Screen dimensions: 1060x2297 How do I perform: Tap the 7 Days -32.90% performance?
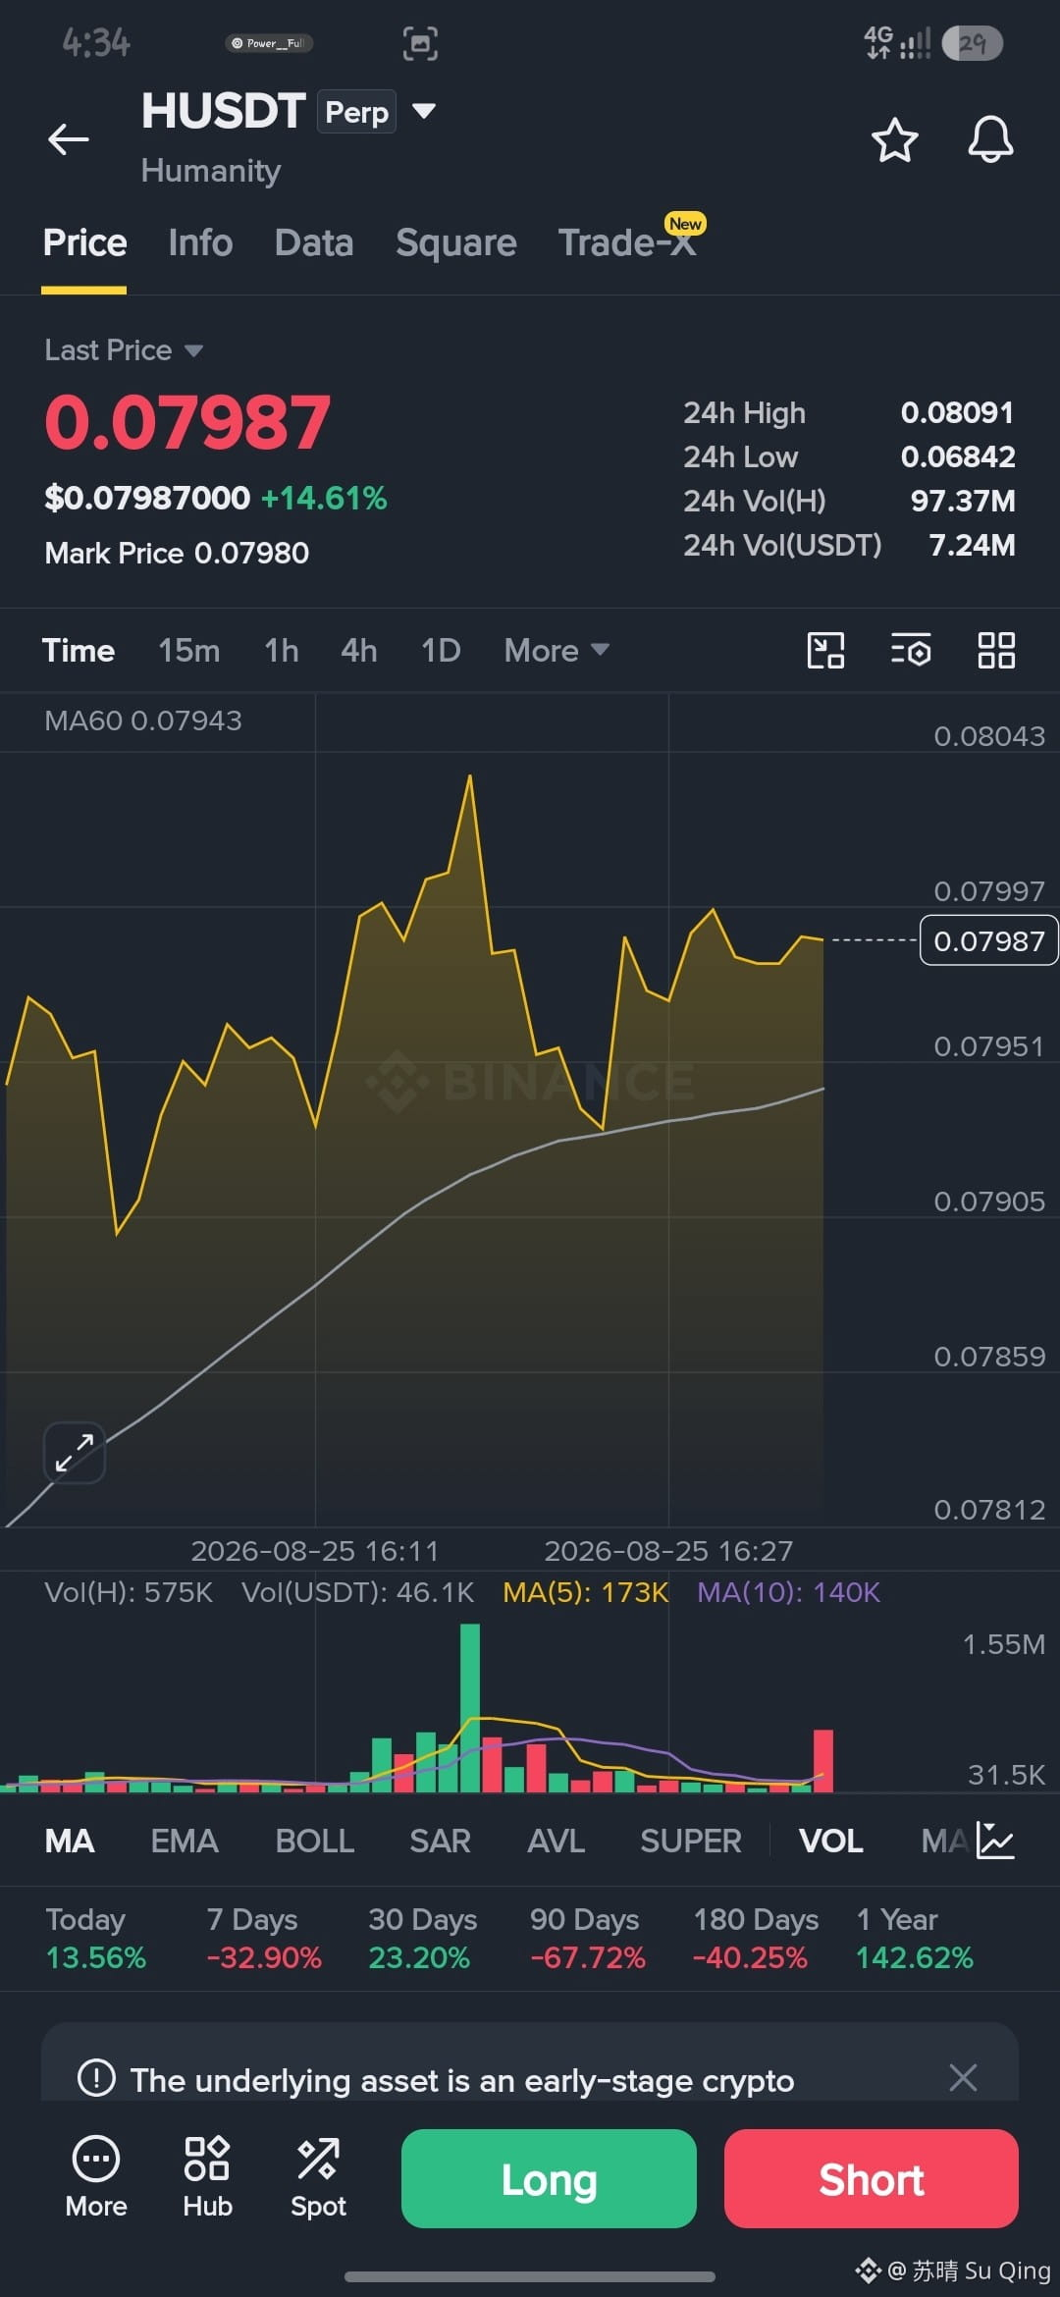pyautogui.click(x=264, y=1939)
